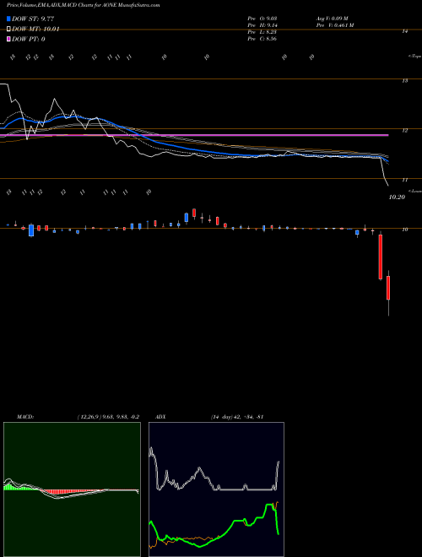This screenshot has width=422, height=557.
Task: Click the magenta DOW PT legend swatch
Action: (x=8, y=39)
